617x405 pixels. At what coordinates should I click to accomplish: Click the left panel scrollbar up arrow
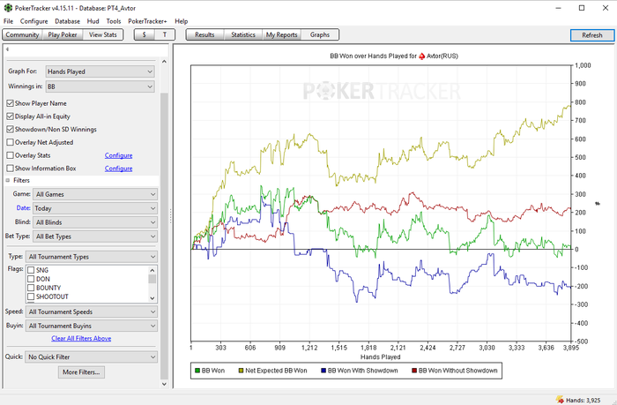click(164, 62)
